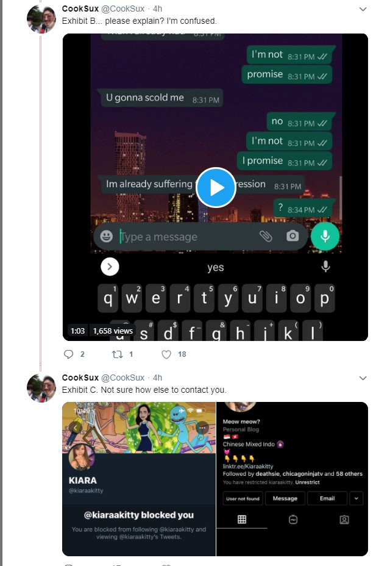Open CookSux avatar on Exhibit B tweet
The width and height of the screenshot is (390, 566).
click(41, 19)
